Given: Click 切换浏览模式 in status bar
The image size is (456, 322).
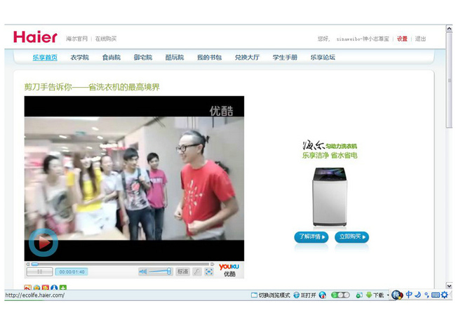Looking at the screenshot, I should [271, 295].
